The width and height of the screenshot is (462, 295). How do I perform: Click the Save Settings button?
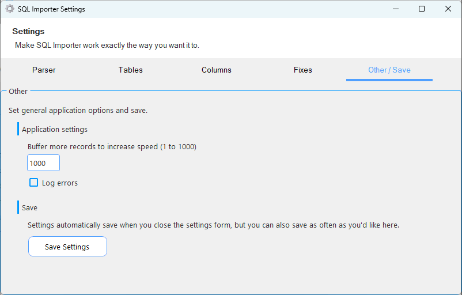[x=67, y=247]
